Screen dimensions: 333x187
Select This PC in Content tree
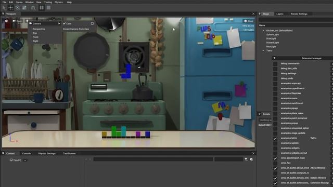coord(16,161)
